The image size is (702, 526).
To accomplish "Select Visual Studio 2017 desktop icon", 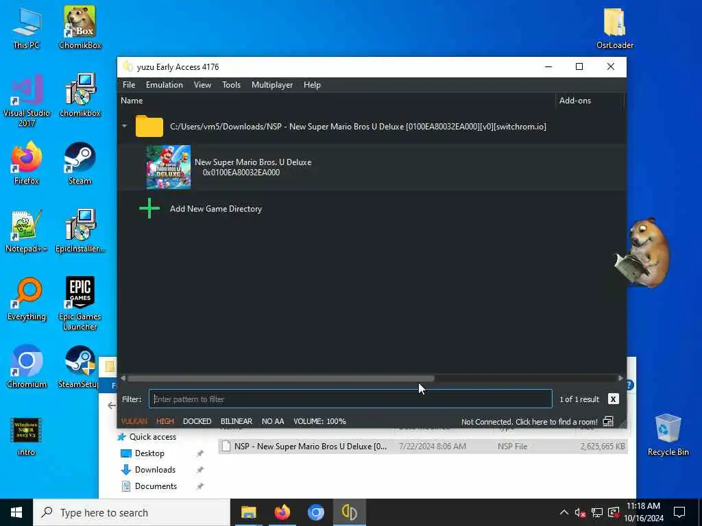I will point(27,100).
